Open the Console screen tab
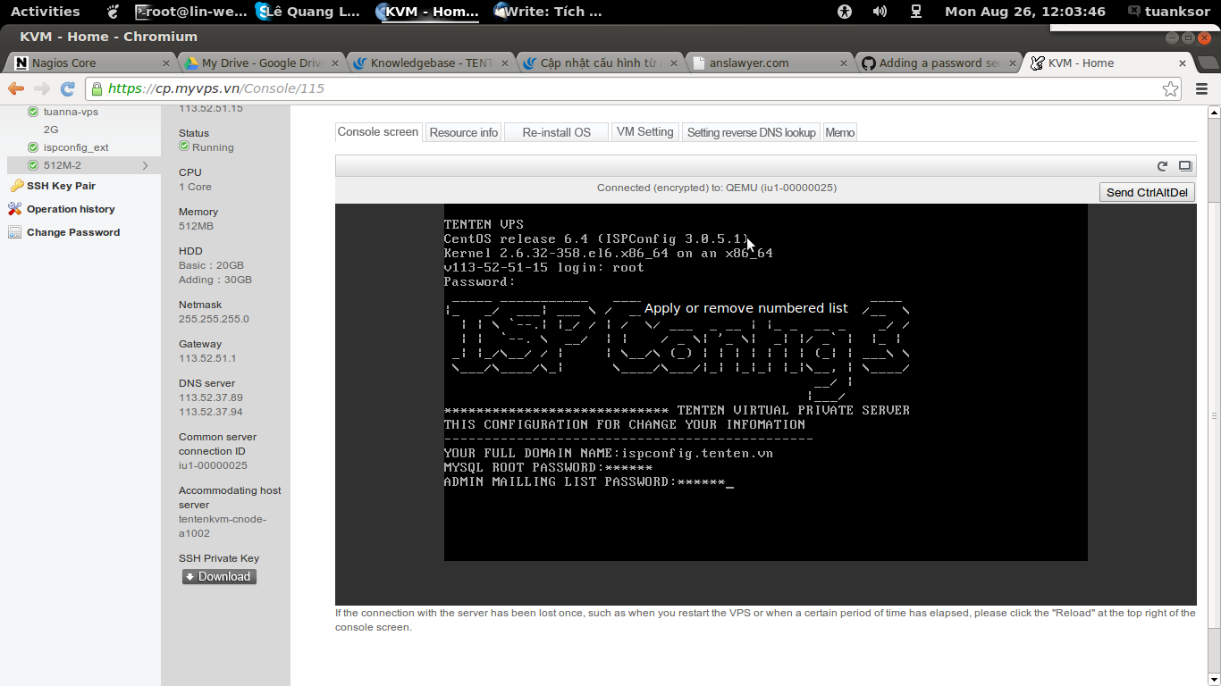This screenshot has width=1221, height=686. point(378,132)
